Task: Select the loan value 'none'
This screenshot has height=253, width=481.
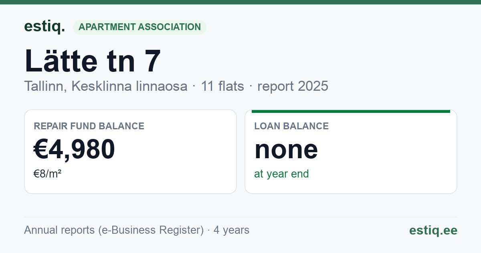Action: click(286, 149)
